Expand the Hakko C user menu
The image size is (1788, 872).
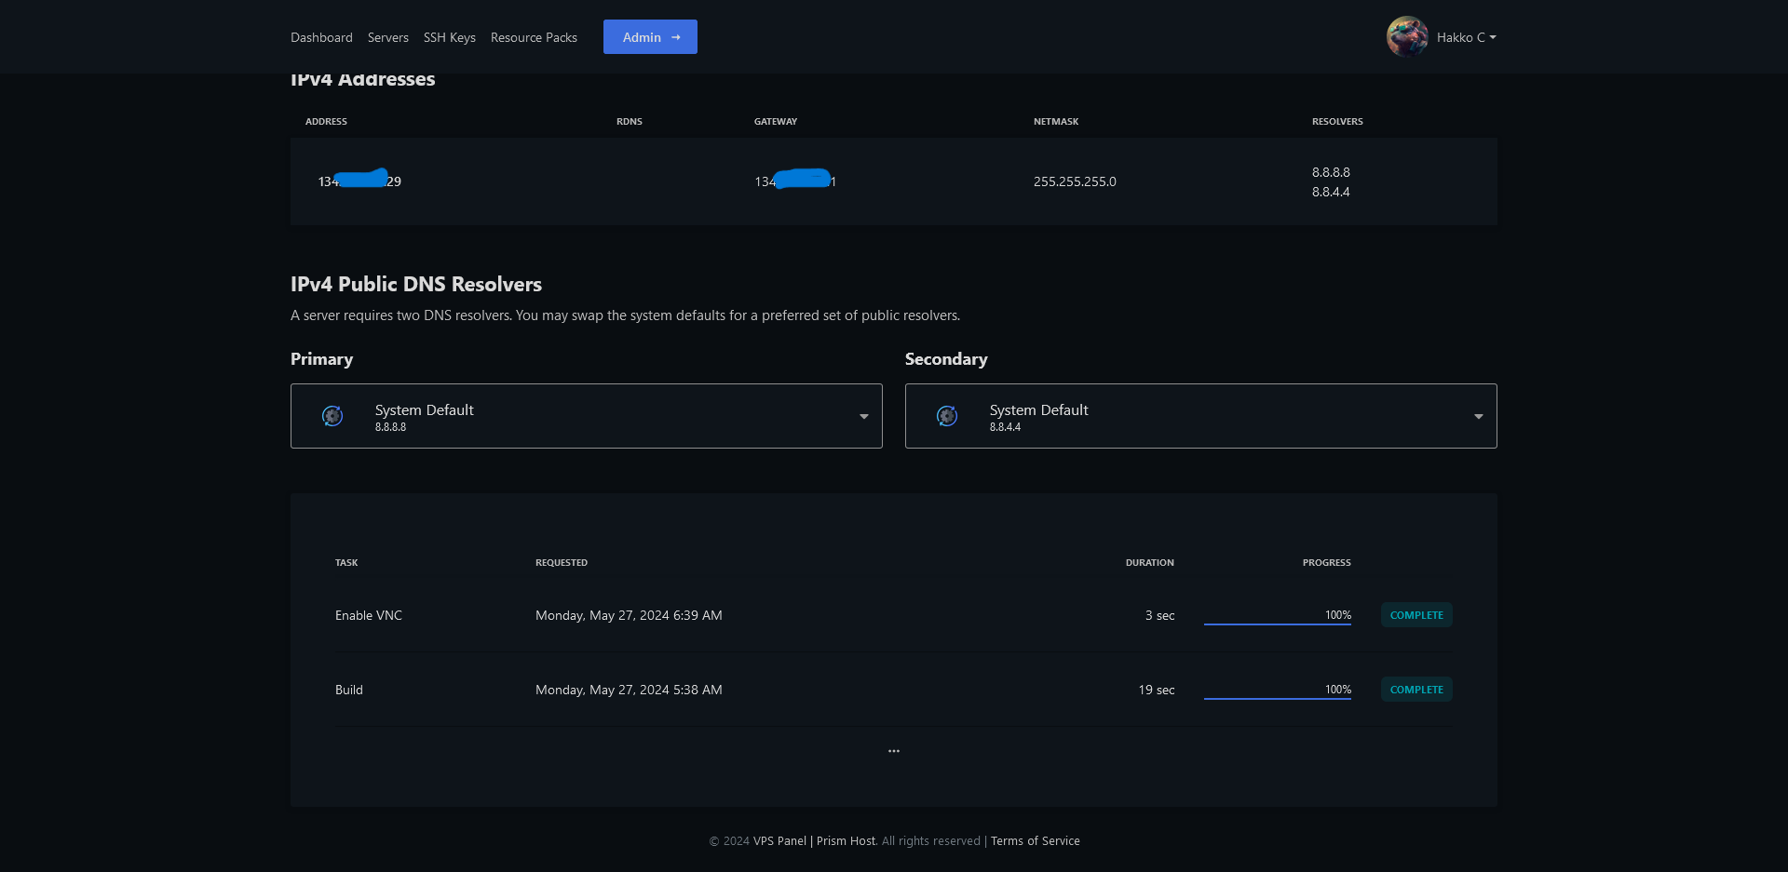click(1466, 37)
